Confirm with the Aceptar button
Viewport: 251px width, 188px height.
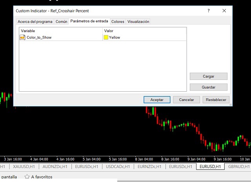click(x=157, y=100)
